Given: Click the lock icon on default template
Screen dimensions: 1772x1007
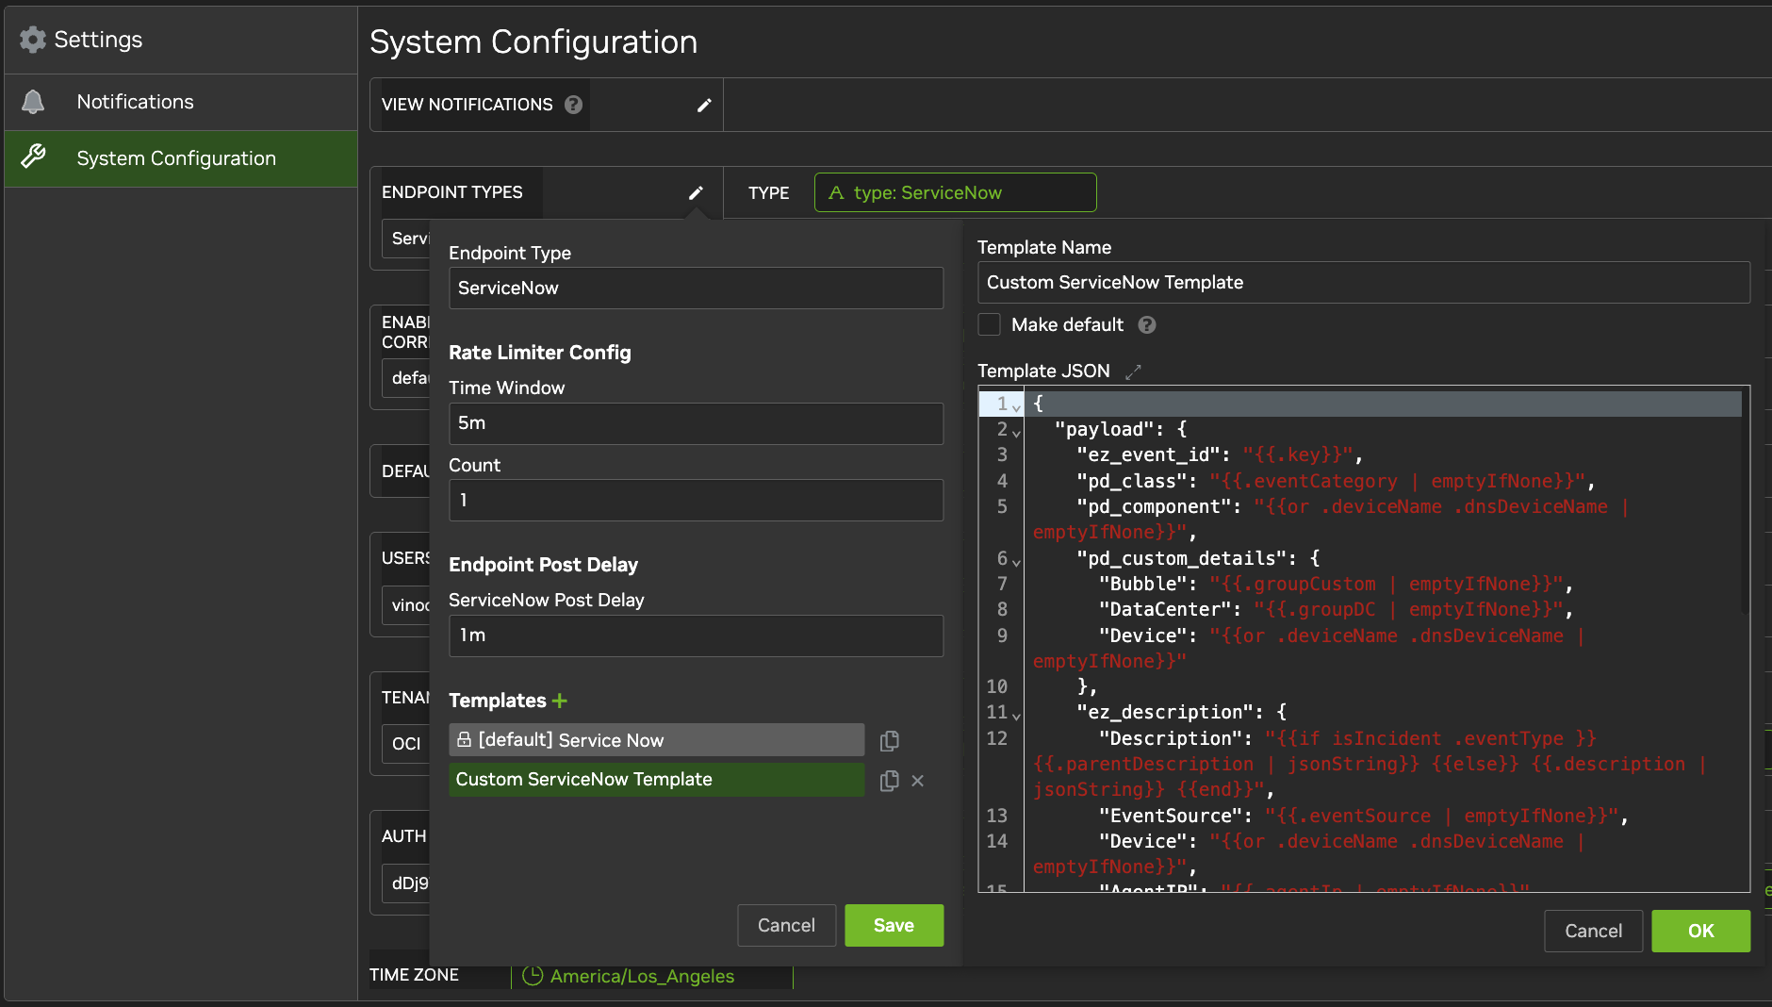Looking at the screenshot, I should (464, 740).
